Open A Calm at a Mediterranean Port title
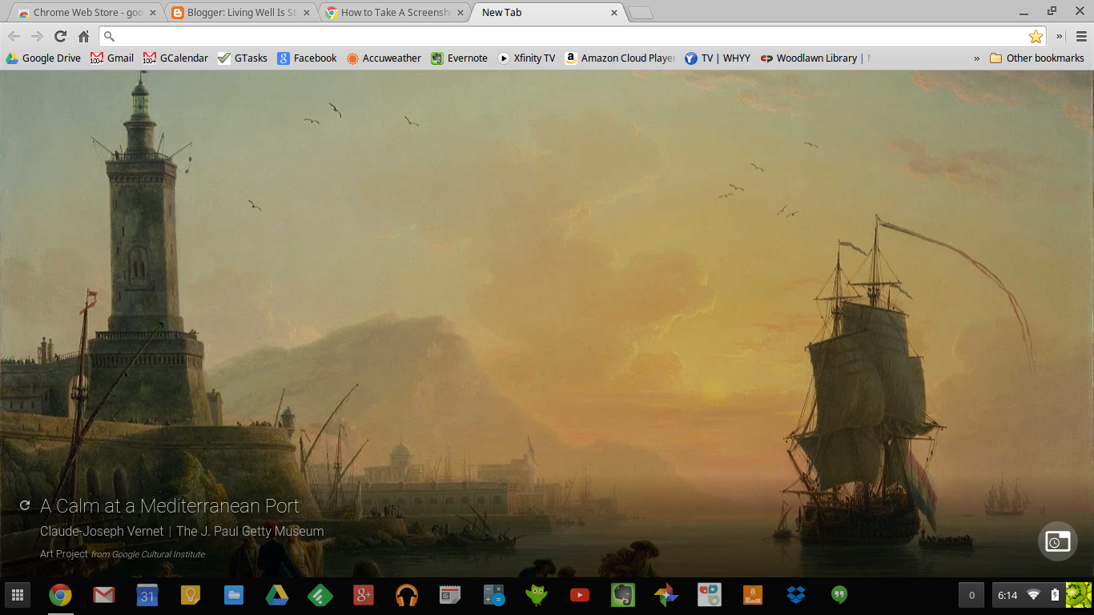The image size is (1094, 615). point(170,506)
